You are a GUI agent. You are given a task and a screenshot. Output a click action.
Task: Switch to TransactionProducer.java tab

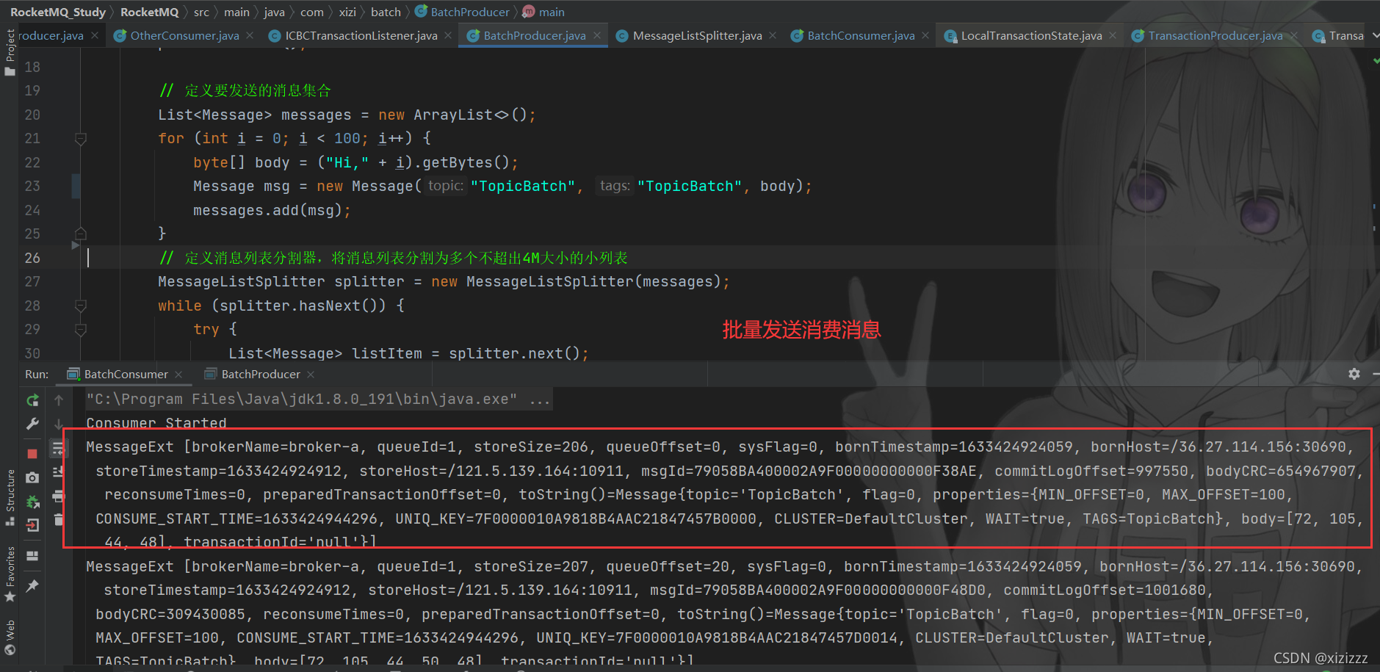pos(1215,35)
